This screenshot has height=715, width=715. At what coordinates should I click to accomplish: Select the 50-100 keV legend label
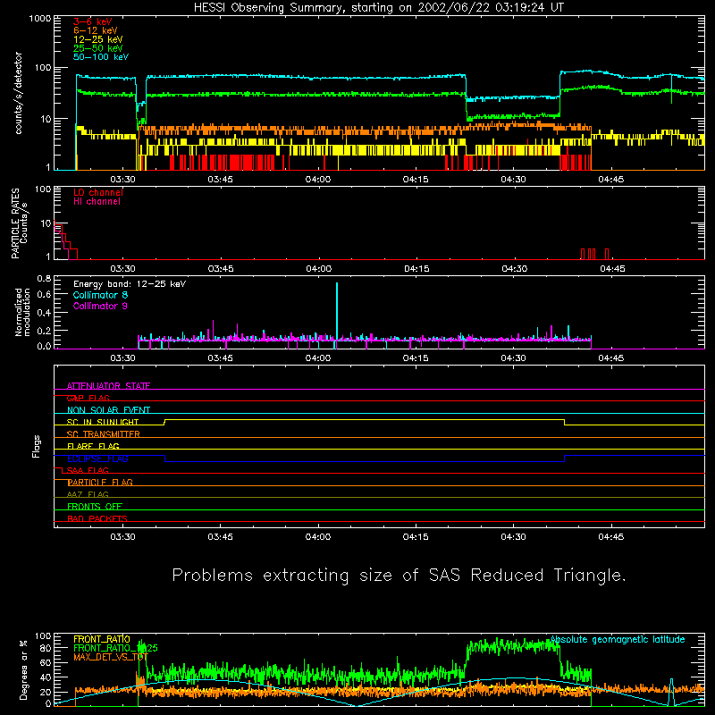point(101,57)
